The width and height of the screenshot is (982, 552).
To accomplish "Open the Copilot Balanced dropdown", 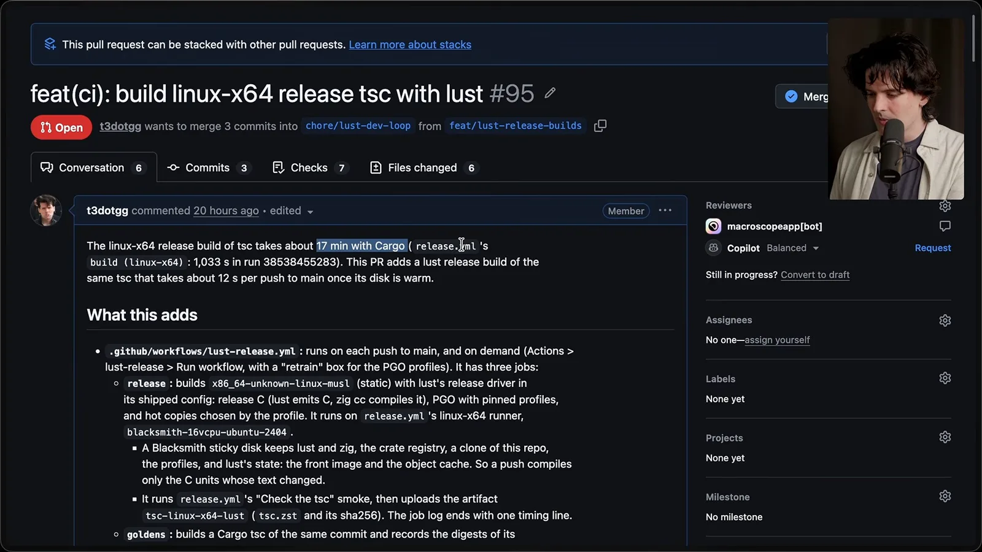I will pyautogui.click(x=793, y=248).
